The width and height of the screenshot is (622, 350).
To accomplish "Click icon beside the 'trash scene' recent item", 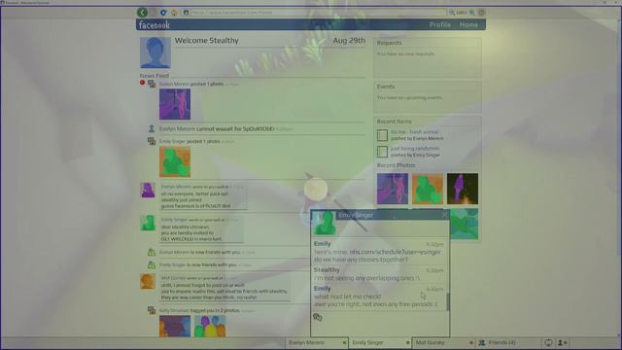I will tap(382, 135).
